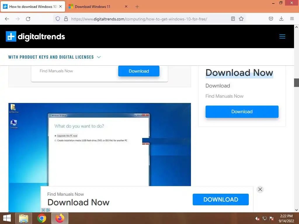Click the page scrollbar thumb
The image size is (299, 224).
click(x=296, y=83)
